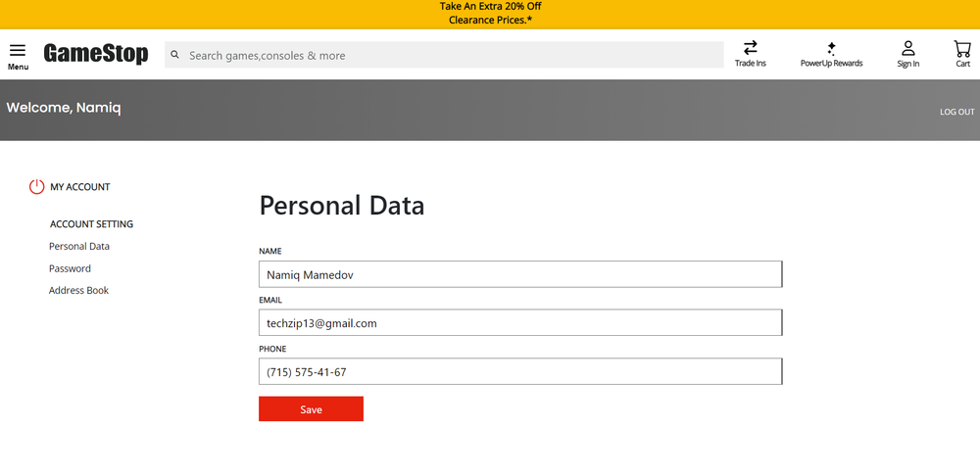Go to Address Book section
The height and width of the screenshot is (476, 980).
coord(78,291)
